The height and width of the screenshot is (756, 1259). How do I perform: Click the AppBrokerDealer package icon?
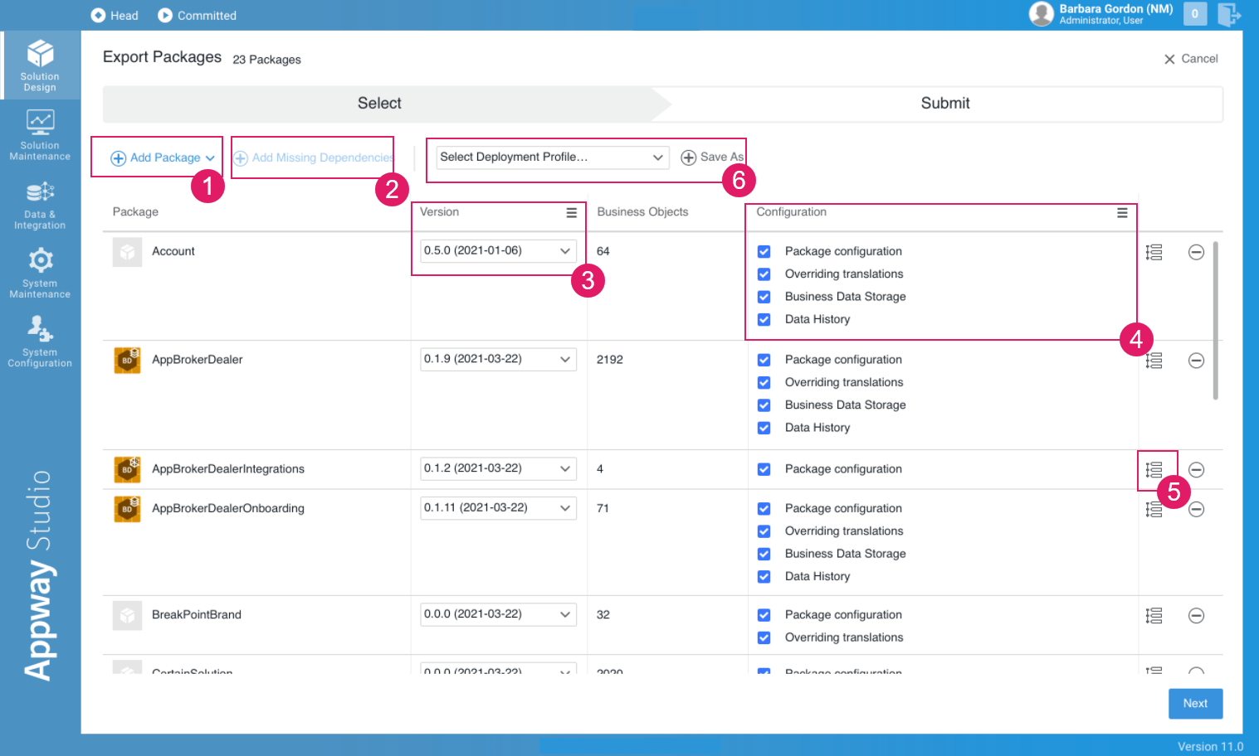point(127,361)
